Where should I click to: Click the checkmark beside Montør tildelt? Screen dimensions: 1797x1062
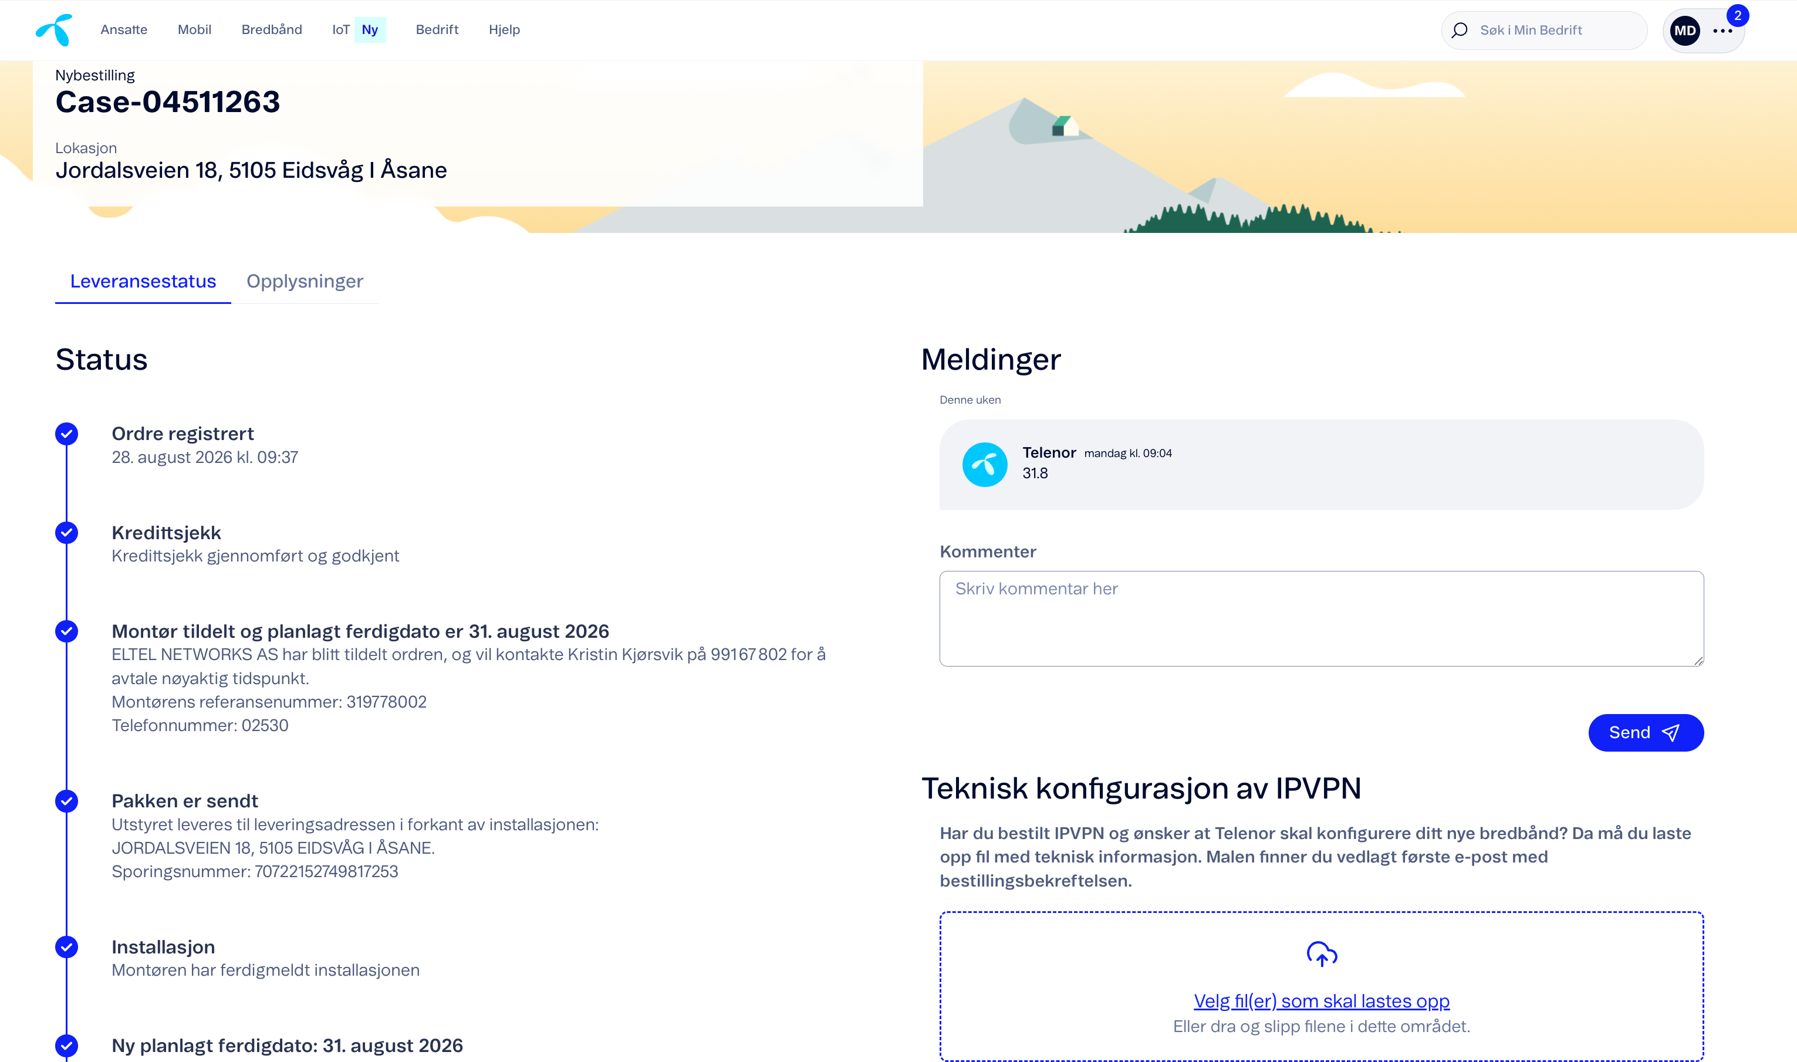click(66, 631)
